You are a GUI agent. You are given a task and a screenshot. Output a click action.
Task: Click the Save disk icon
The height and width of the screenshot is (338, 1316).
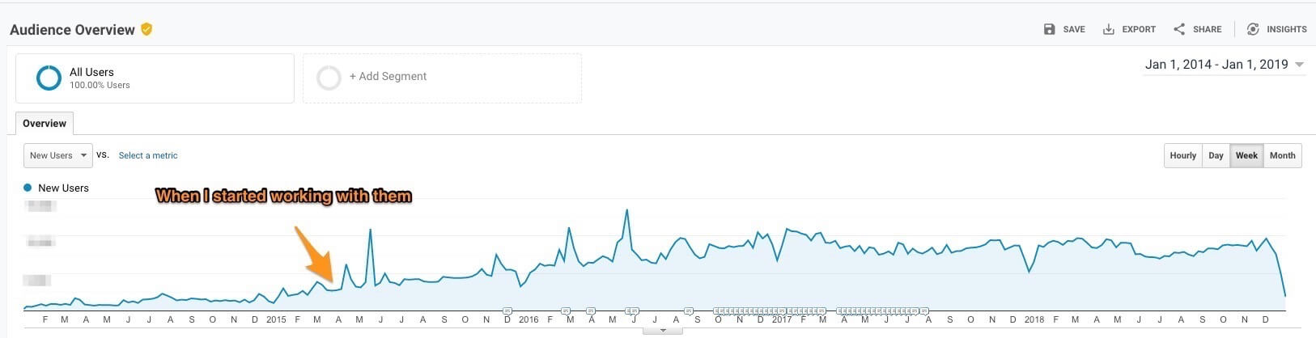point(1049,29)
